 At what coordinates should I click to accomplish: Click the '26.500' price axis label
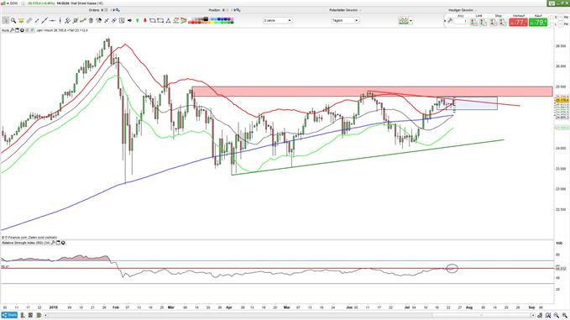coord(561,46)
